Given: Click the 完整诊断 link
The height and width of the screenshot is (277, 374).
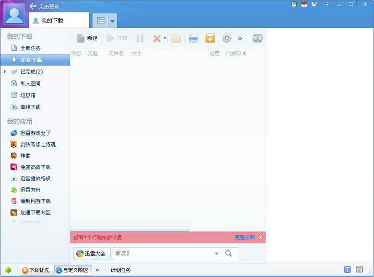Looking at the screenshot, I should pos(245,237).
